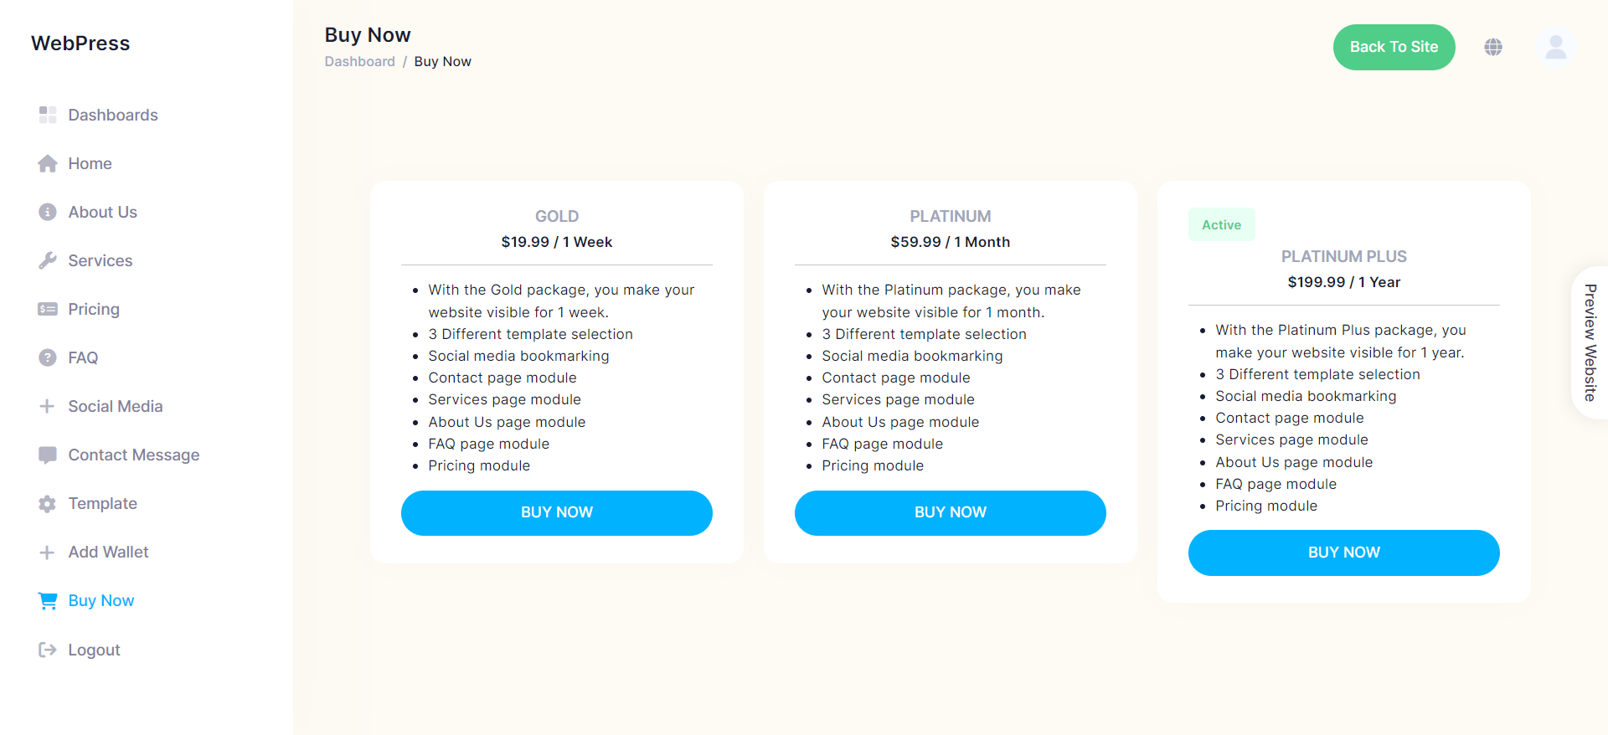This screenshot has height=735, width=1608.
Task: Click the Logout arrow icon
Action: point(48,650)
